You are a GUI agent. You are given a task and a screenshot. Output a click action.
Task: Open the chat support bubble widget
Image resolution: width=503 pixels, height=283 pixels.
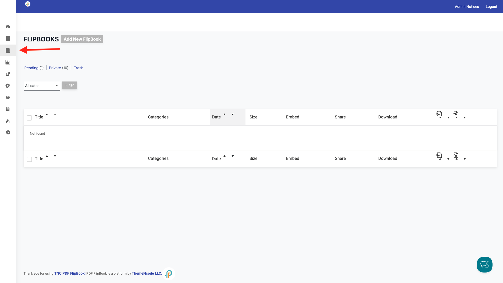[484, 265]
